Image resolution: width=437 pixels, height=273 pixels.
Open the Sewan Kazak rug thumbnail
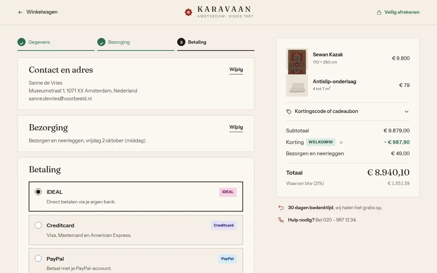(297, 61)
